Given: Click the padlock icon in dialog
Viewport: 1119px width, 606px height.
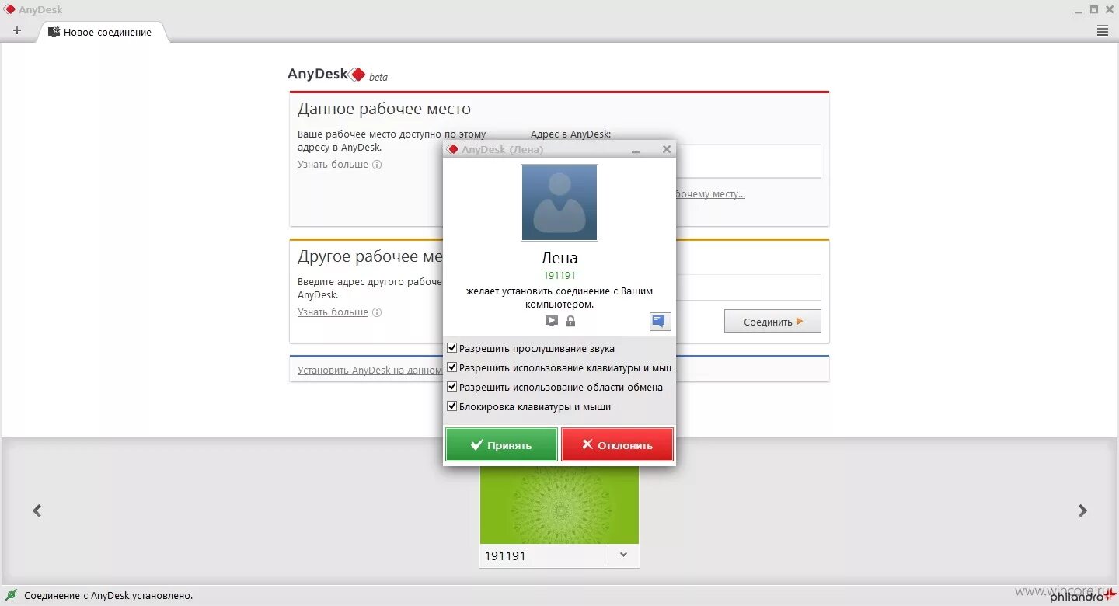Looking at the screenshot, I should (x=570, y=321).
